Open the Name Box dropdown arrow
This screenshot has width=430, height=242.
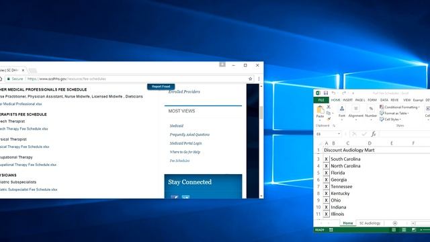(339, 134)
